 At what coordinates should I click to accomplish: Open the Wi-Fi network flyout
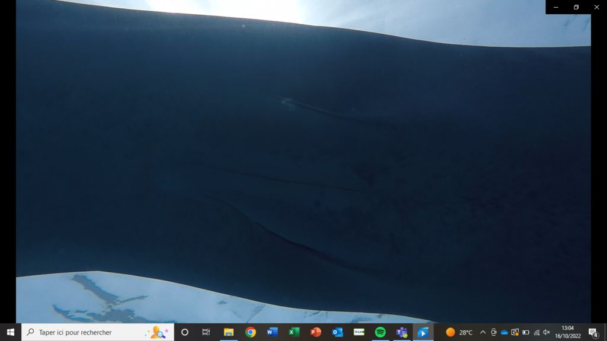click(536, 332)
